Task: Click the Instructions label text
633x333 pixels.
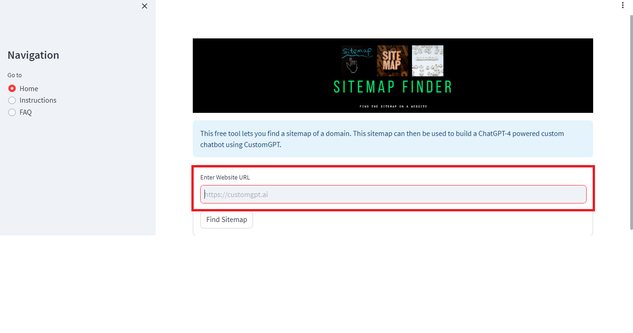Action: 38,100
